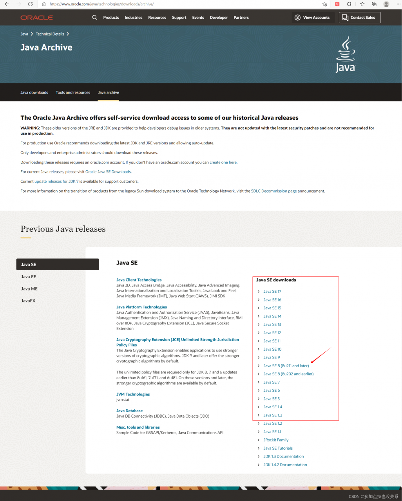Click the View Accounts button
The width and height of the screenshot is (402, 501).
[x=312, y=18]
